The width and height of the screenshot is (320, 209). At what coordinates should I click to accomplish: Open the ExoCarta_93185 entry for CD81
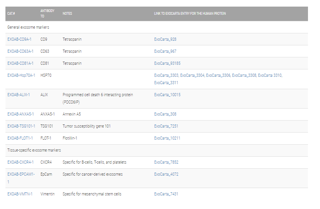(167, 63)
